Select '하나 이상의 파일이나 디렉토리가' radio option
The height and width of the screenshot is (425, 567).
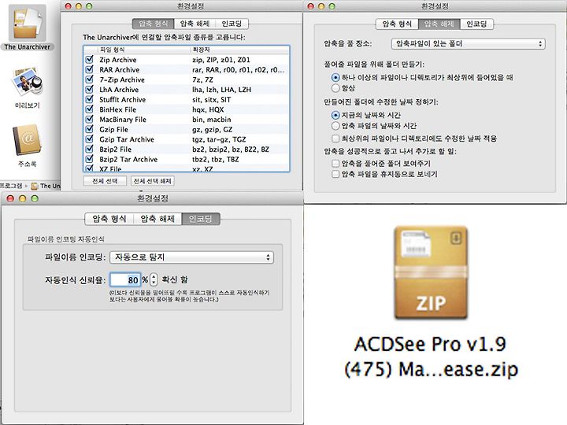pyautogui.click(x=335, y=77)
